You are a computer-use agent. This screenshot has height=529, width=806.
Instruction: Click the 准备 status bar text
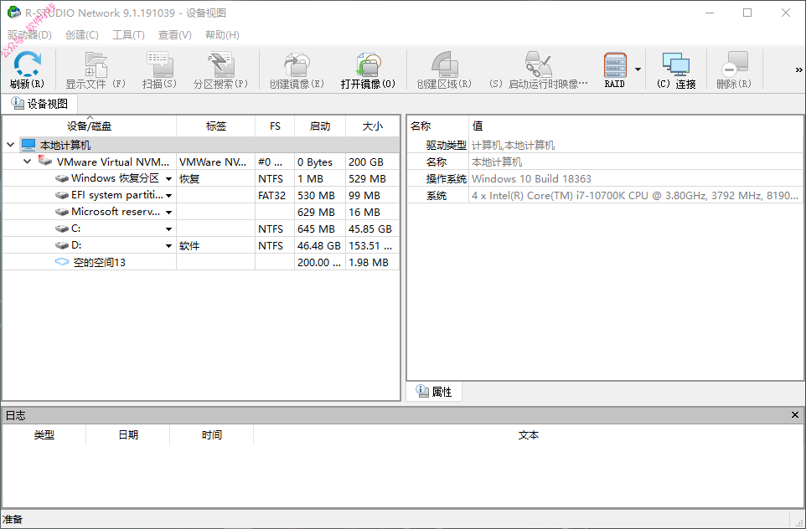tap(13, 519)
